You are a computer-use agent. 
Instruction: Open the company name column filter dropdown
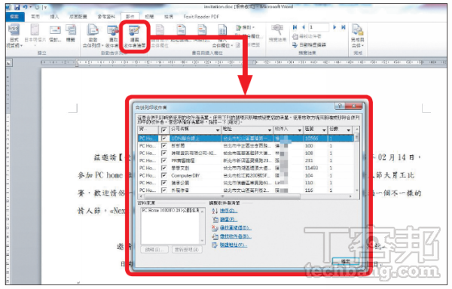[x=218, y=130]
